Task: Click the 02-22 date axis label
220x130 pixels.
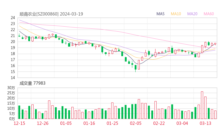Action: [159, 123]
